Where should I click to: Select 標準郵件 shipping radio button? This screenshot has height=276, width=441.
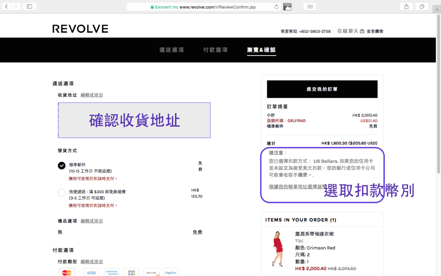pyautogui.click(x=62, y=166)
